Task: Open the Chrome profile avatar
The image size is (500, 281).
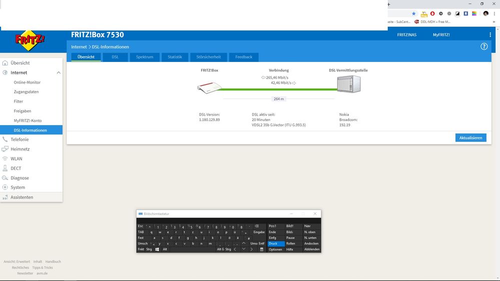Action: (x=485, y=13)
